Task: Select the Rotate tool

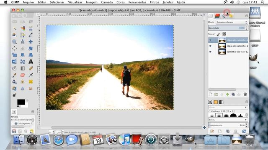Action: tap(31, 48)
